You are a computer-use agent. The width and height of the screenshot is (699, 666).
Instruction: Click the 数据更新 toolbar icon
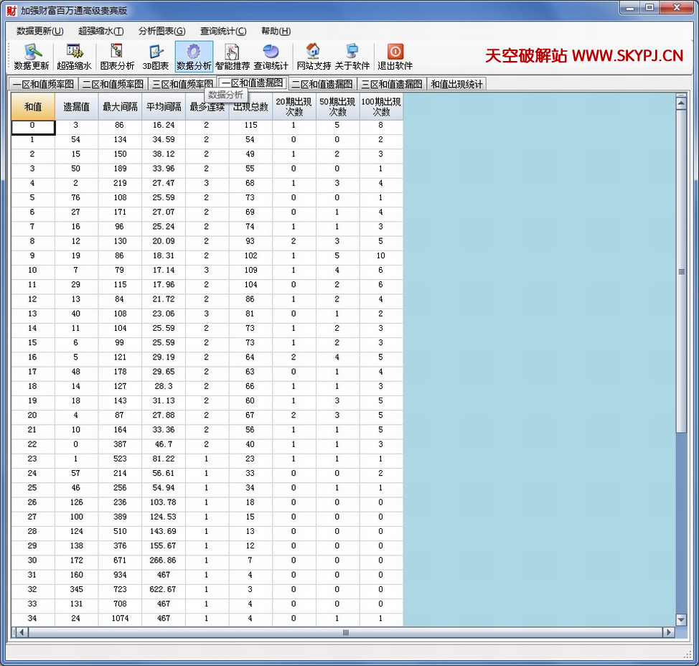[32, 57]
